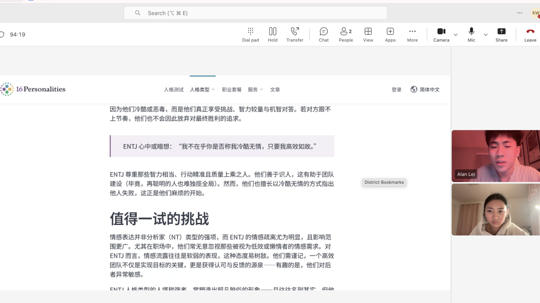Open the meeting Chat panel

pos(324,34)
